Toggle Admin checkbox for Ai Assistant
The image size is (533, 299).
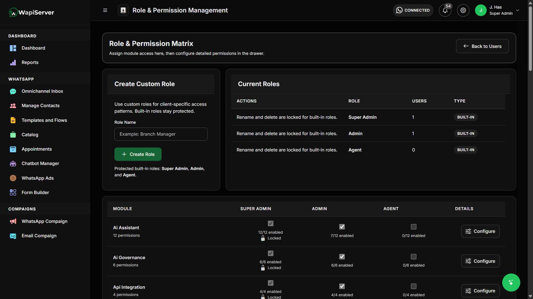click(342, 227)
